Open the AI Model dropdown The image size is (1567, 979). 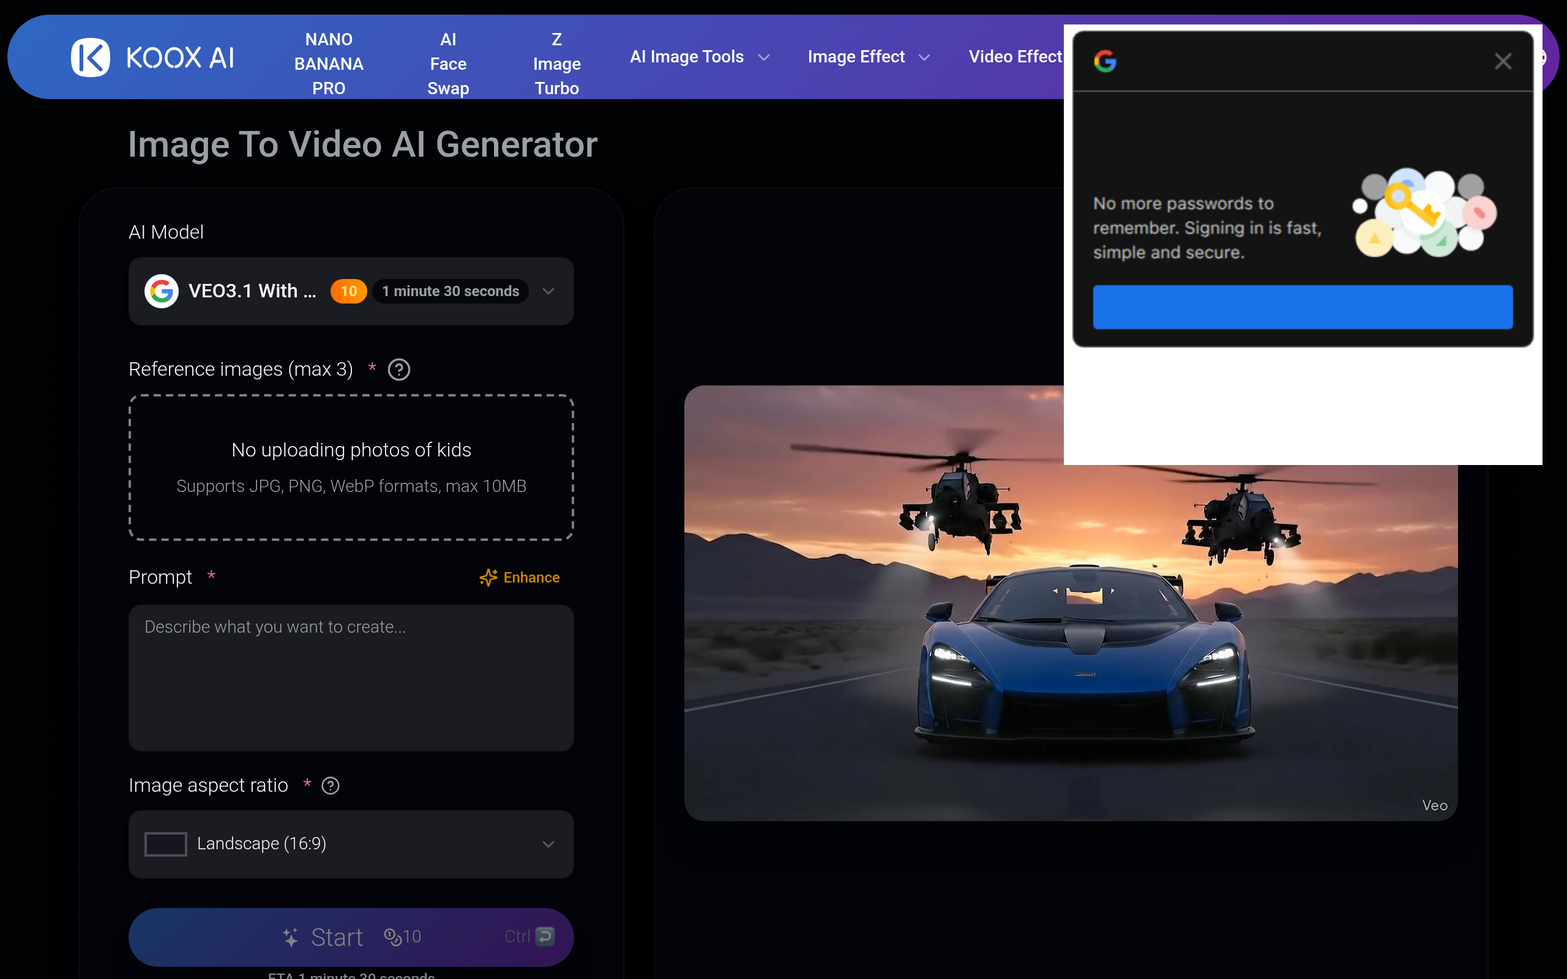click(548, 291)
